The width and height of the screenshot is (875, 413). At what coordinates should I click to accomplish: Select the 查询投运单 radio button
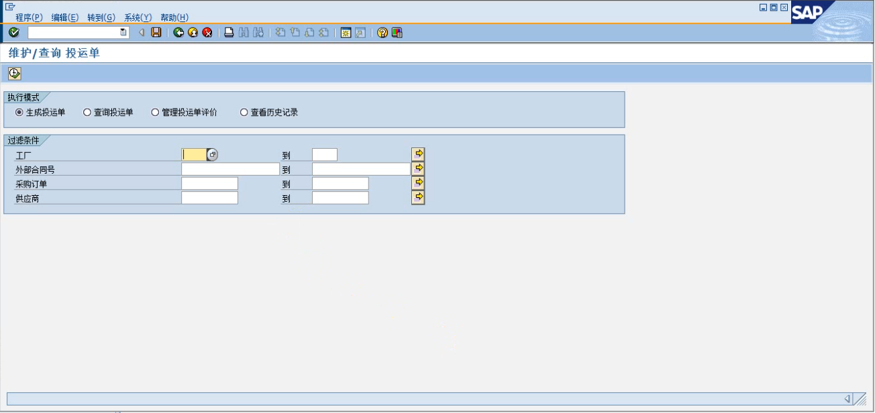click(87, 113)
